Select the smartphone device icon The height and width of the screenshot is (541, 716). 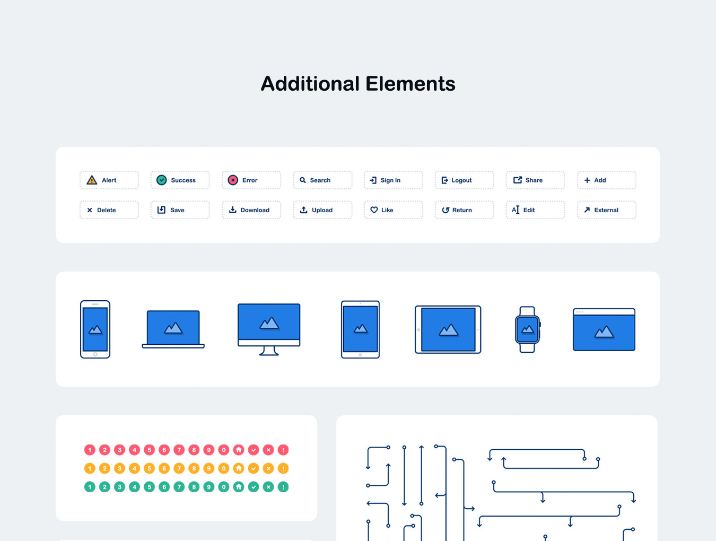(x=95, y=329)
